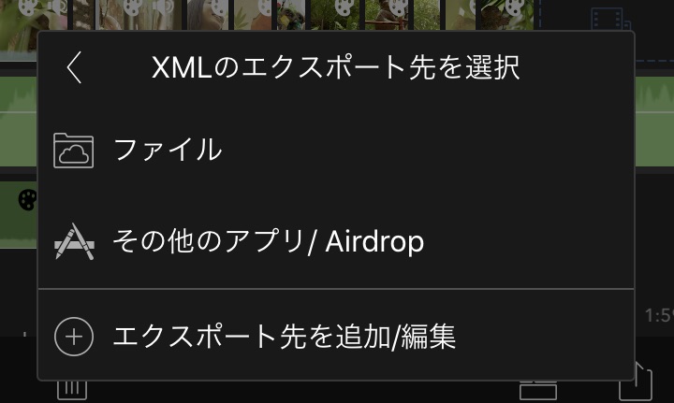Screen dimensions: 674x403
Task: Go back using the left chevron arrow
Action: (x=74, y=67)
